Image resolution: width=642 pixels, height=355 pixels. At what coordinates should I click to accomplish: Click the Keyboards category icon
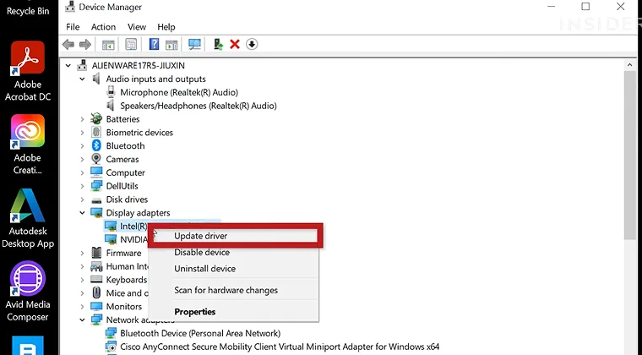point(96,280)
